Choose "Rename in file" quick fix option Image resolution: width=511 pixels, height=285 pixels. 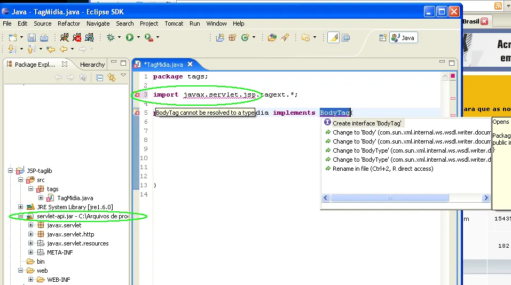383,169
